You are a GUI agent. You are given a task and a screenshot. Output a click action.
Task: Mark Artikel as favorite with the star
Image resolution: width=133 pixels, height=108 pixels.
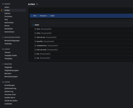[37, 4]
